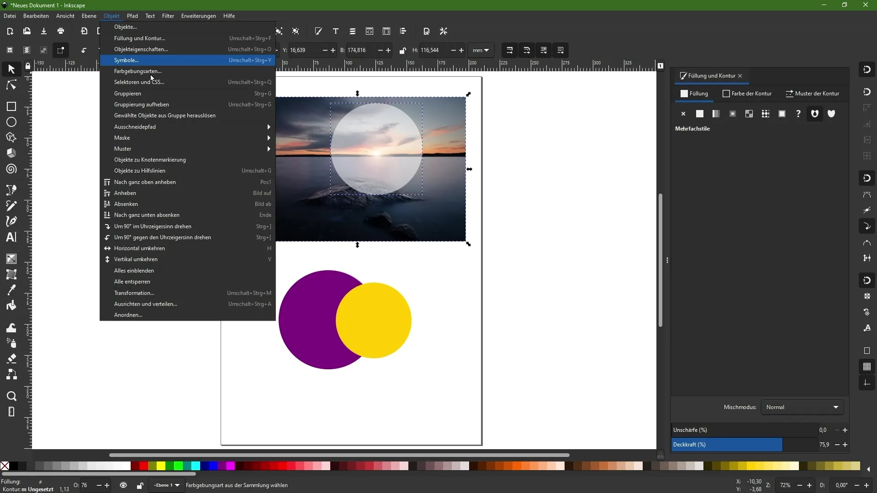Click the yellow circle on canvas

(374, 320)
